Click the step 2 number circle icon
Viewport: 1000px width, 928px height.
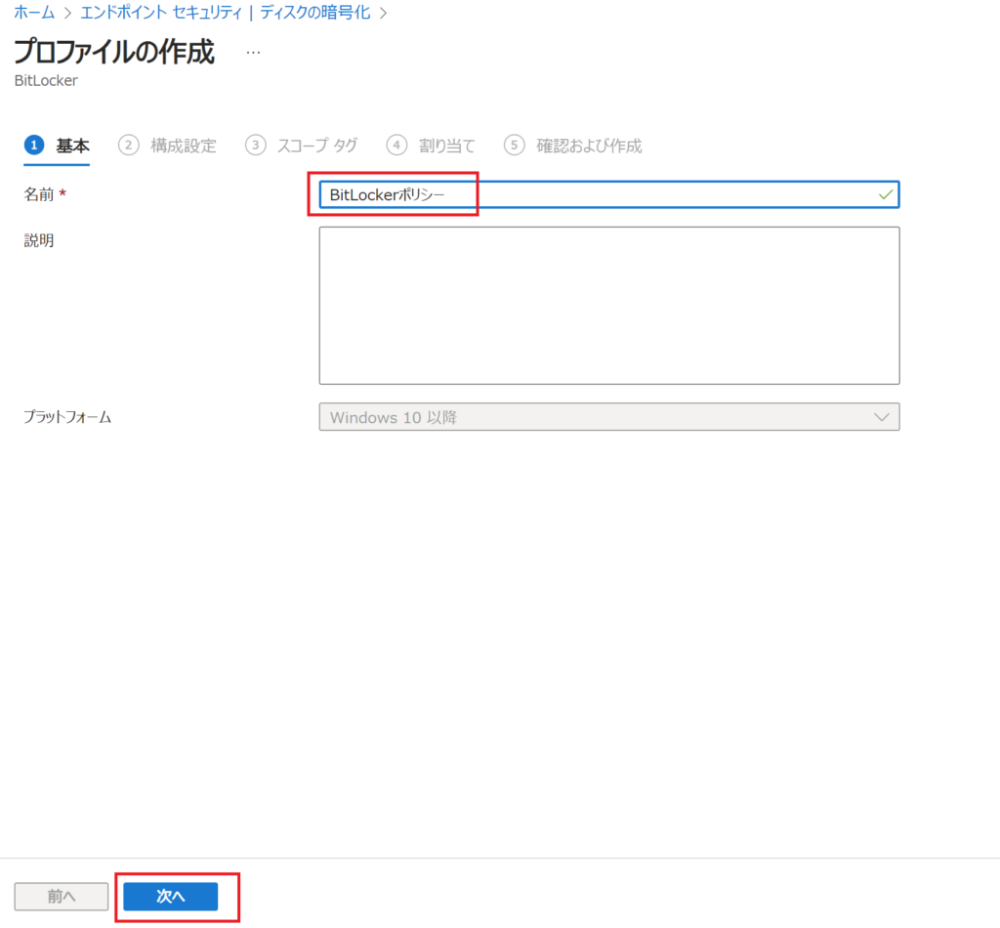click(x=128, y=146)
